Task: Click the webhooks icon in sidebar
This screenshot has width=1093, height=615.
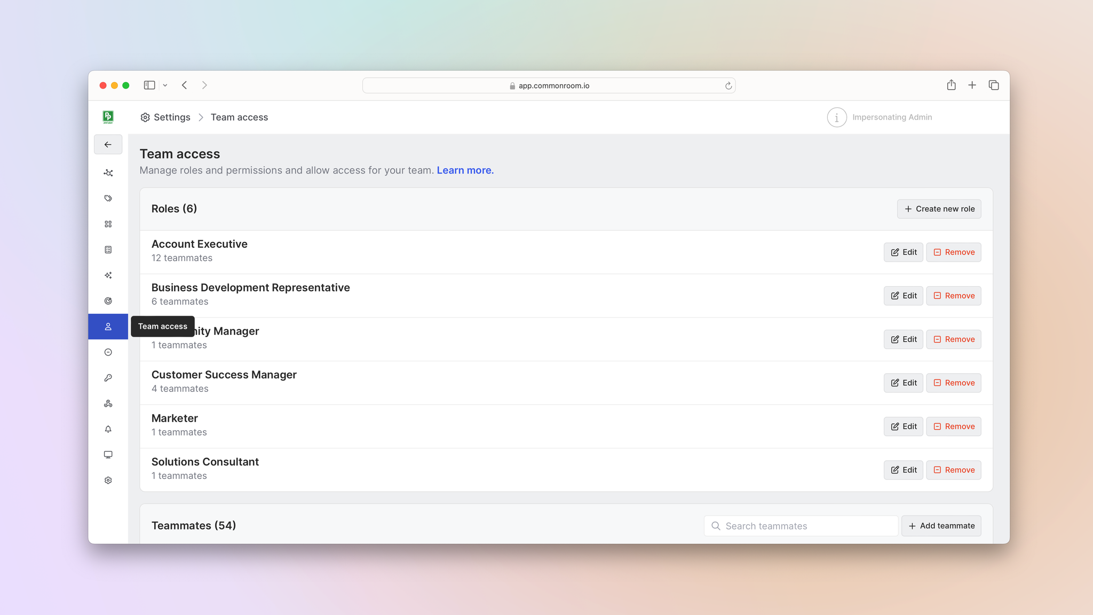Action: click(108, 404)
